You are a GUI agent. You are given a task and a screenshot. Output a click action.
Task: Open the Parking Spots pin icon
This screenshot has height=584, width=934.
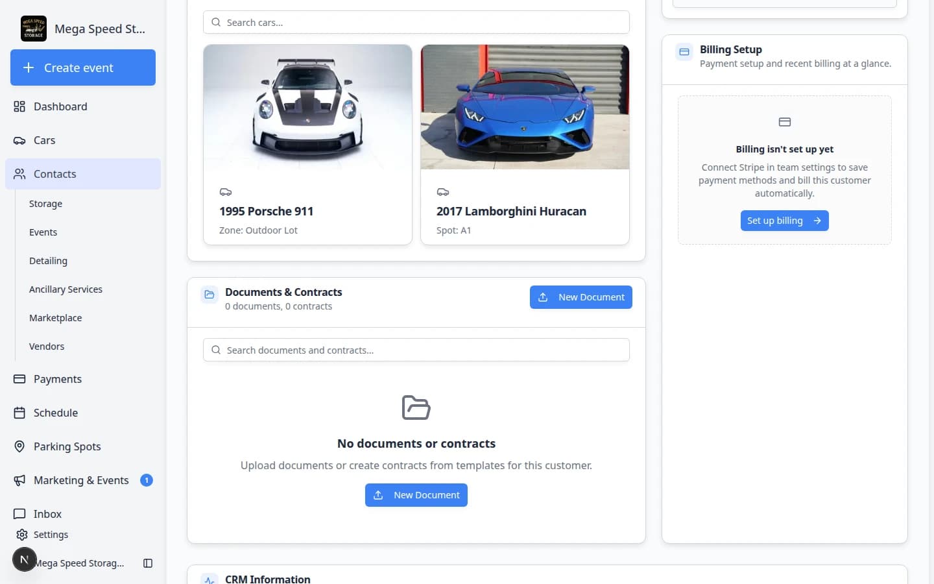[19, 446]
